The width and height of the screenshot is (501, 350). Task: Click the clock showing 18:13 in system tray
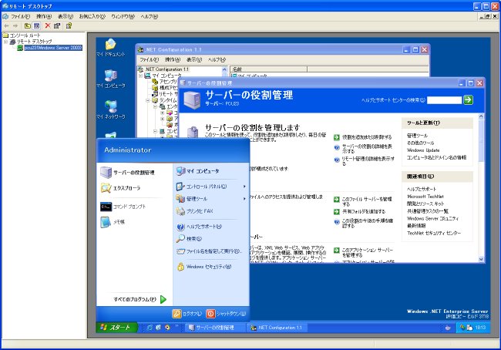tap(480, 328)
